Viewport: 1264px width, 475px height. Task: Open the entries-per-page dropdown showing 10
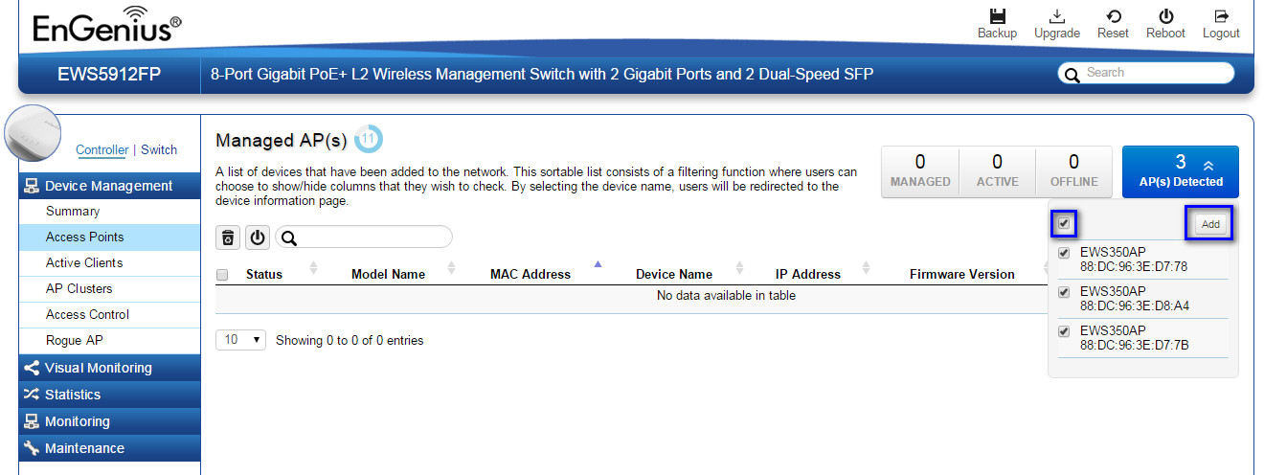(x=240, y=340)
